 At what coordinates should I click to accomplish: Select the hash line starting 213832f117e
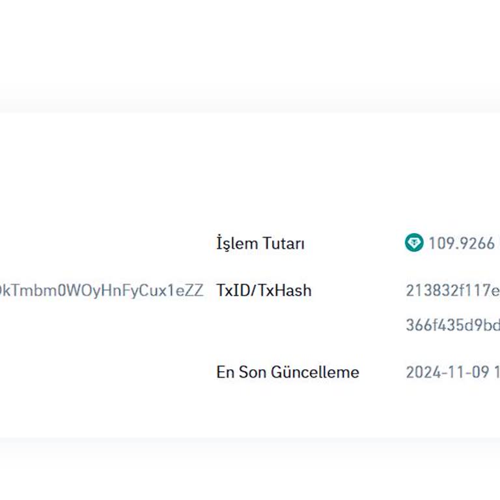453,290
